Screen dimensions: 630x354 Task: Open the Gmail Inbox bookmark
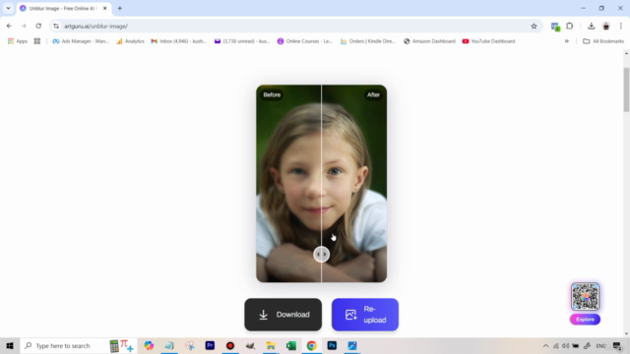(179, 41)
